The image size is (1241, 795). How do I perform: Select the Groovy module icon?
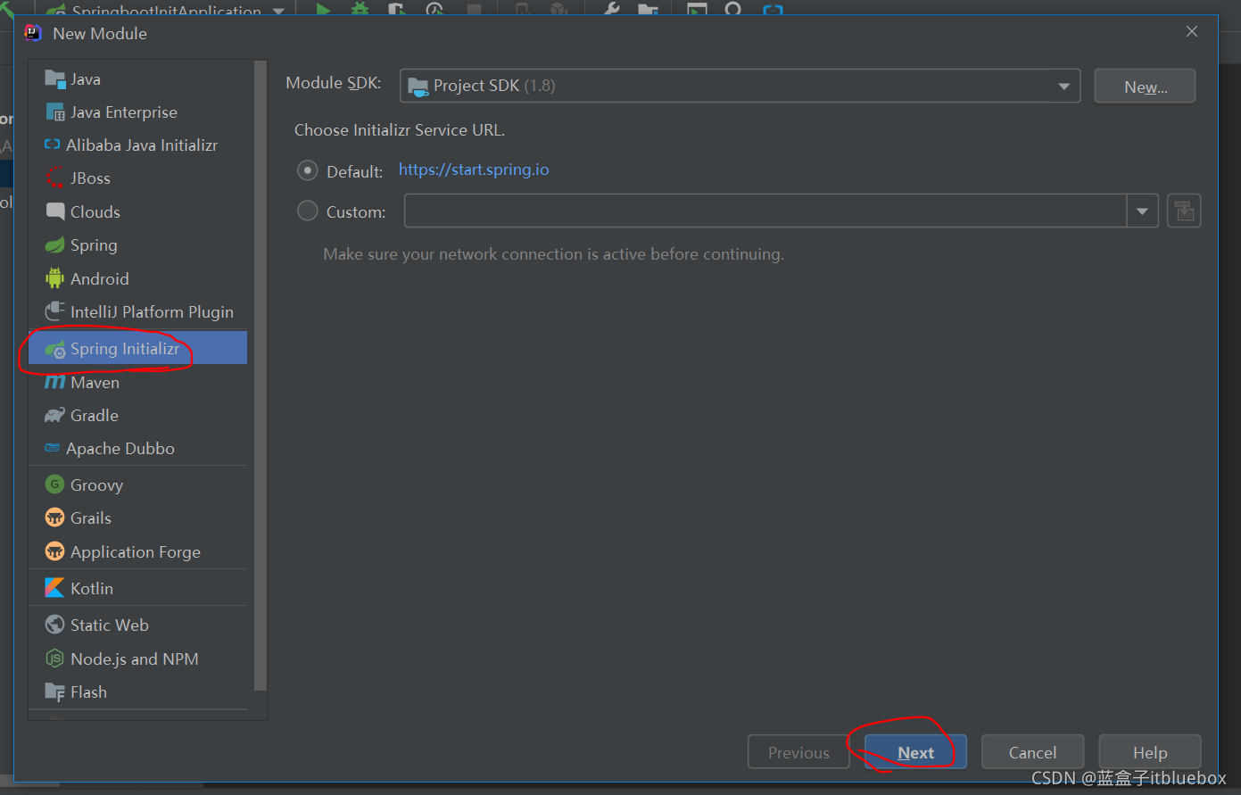tap(54, 484)
